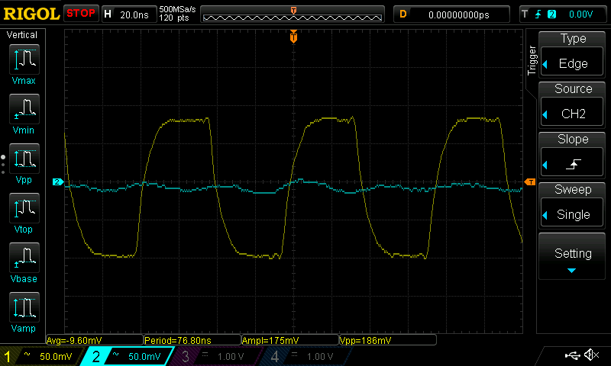Click the STOP run status button
The width and height of the screenshot is (611, 366).
[x=81, y=13]
